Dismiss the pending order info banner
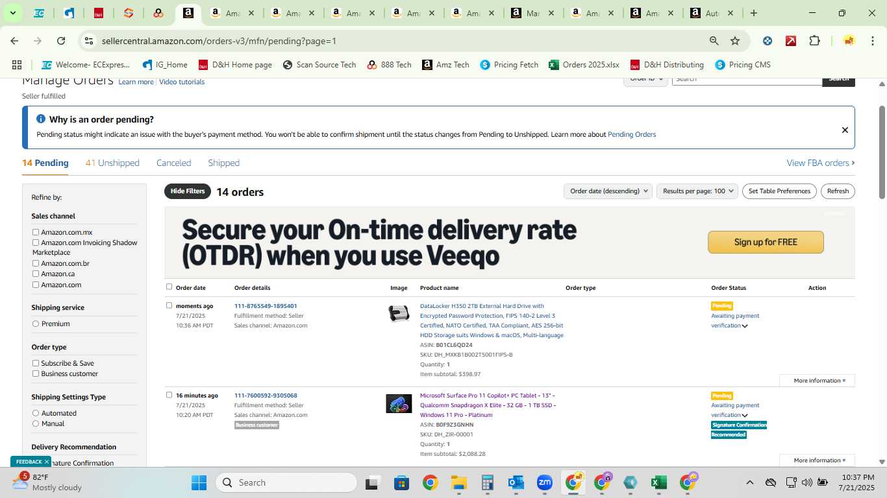The width and height of the screenshot is (887, 498). pos(845,130)
